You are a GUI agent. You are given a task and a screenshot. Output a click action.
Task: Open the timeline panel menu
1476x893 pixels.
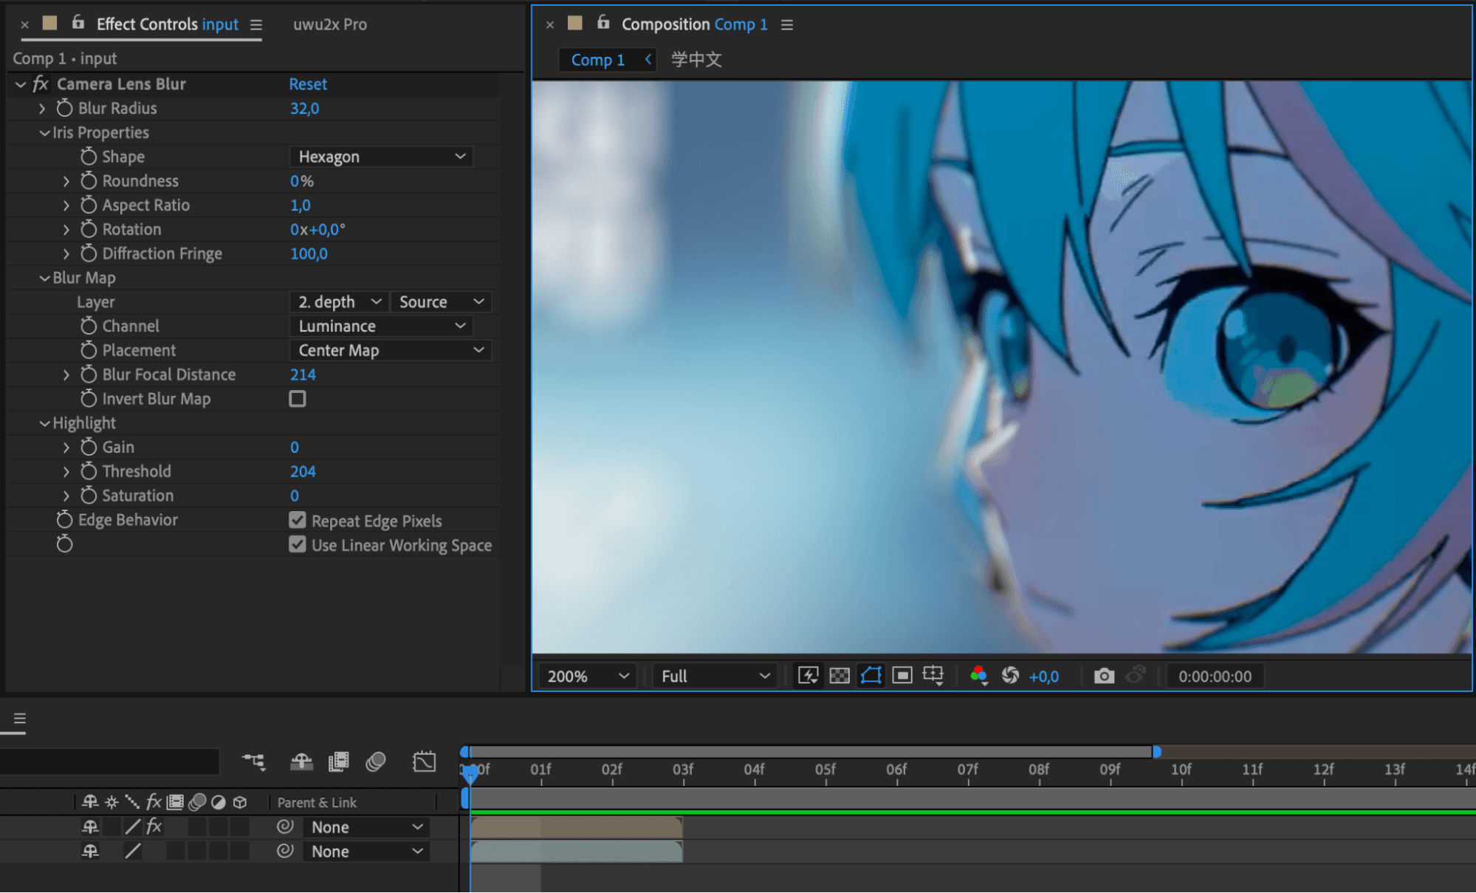(x=20, y=719)
